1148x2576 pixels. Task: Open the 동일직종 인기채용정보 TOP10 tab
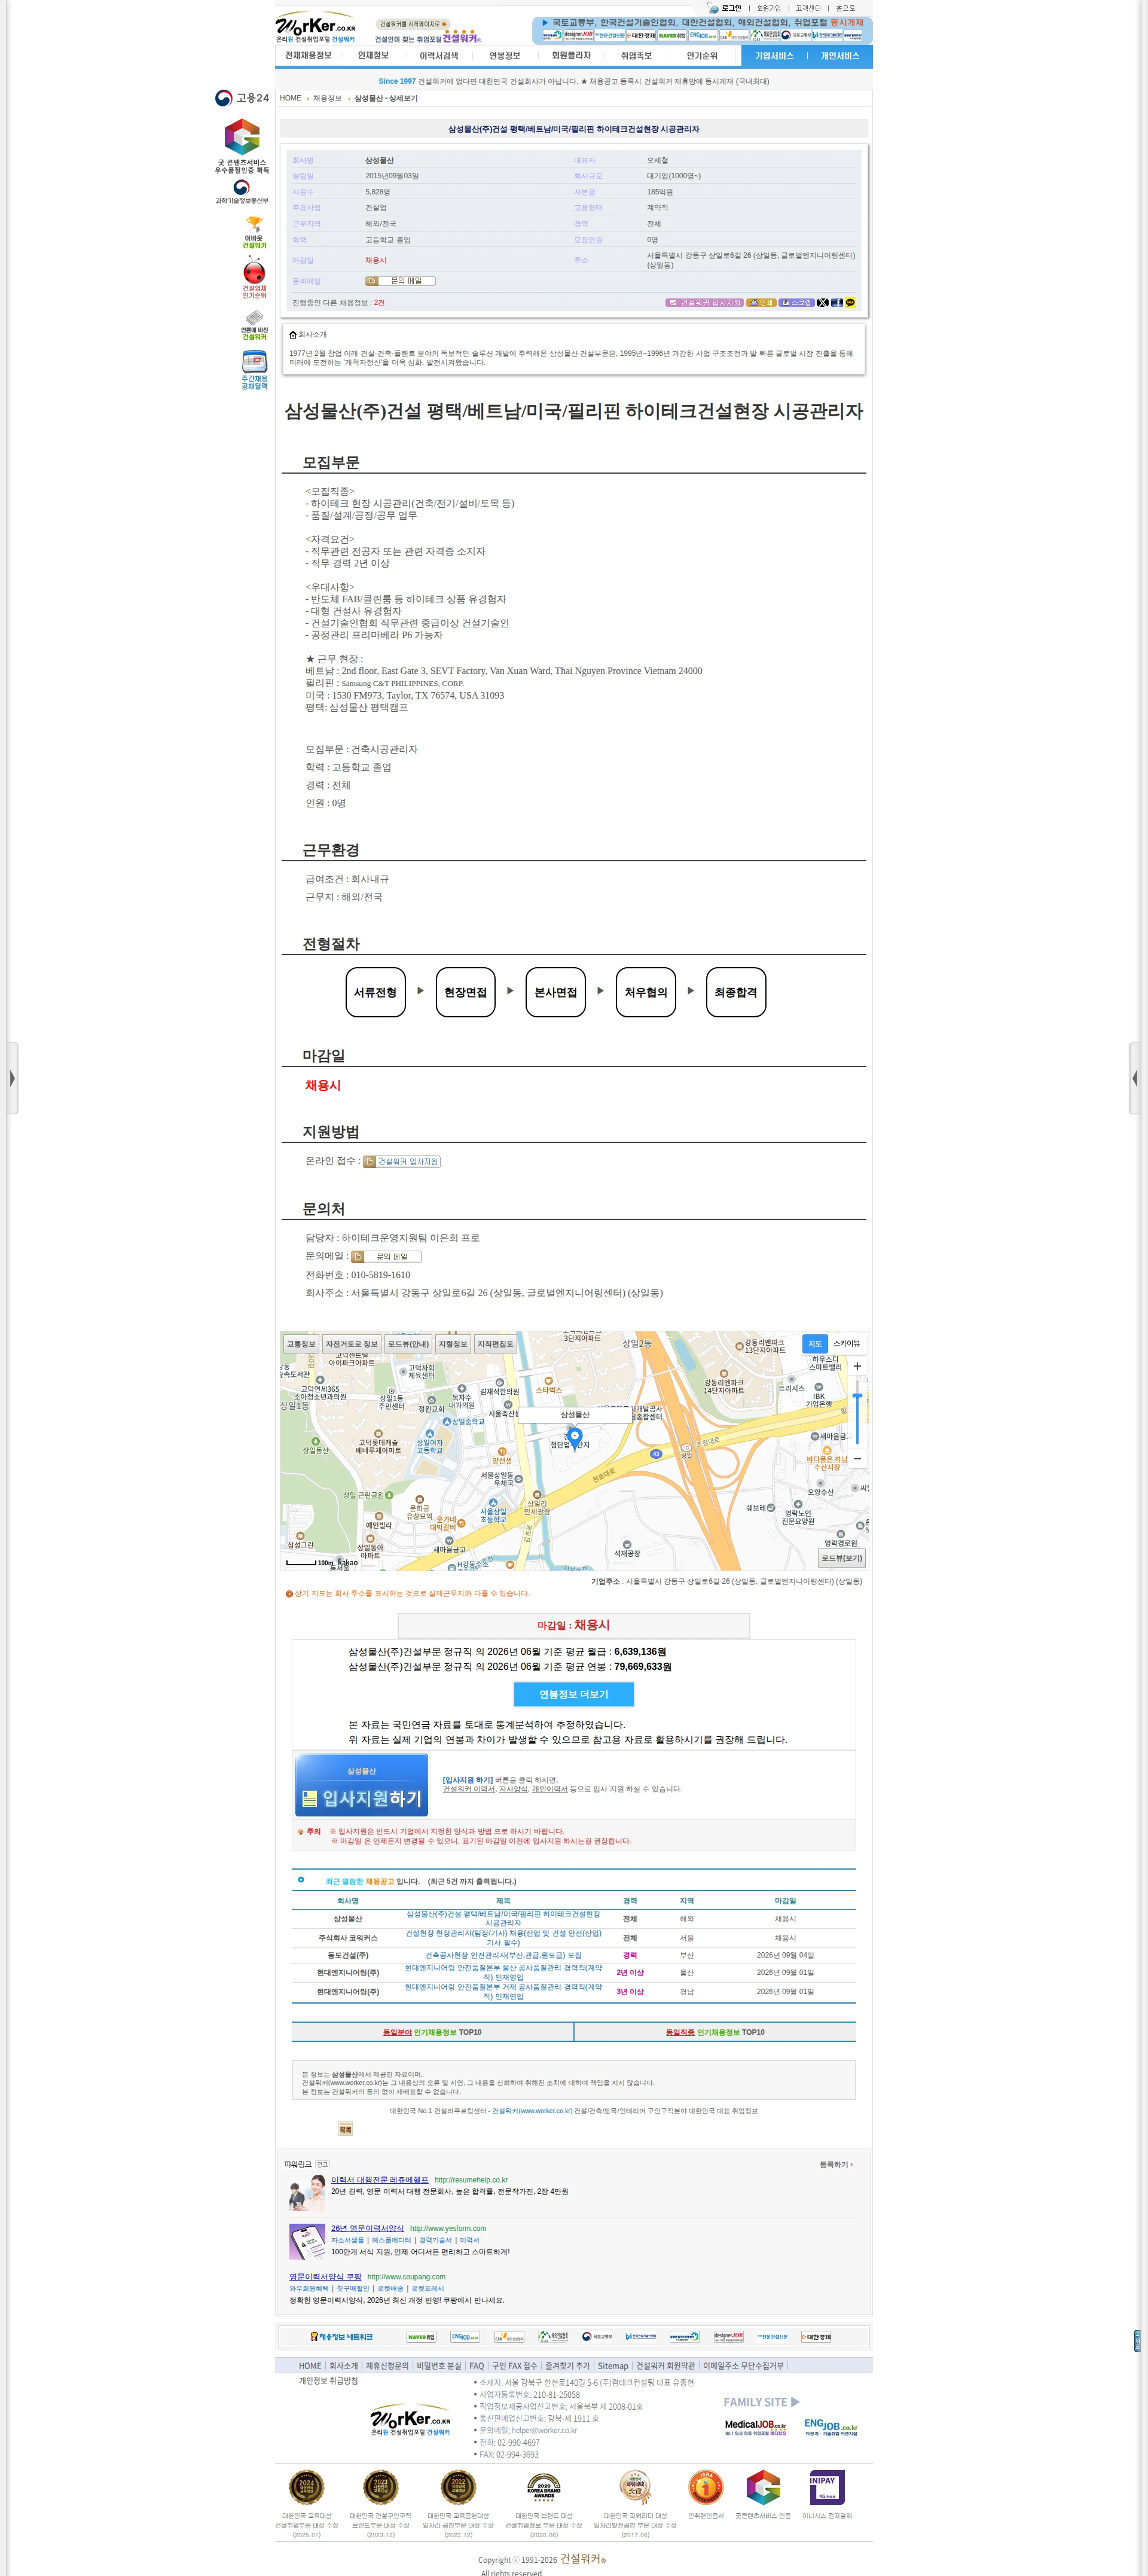715,2032
